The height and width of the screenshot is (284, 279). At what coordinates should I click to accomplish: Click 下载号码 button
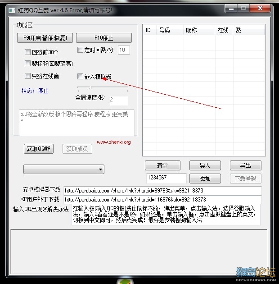[246, 179]
